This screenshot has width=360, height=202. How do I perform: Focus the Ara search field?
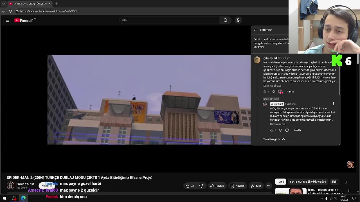pos(169,20)
